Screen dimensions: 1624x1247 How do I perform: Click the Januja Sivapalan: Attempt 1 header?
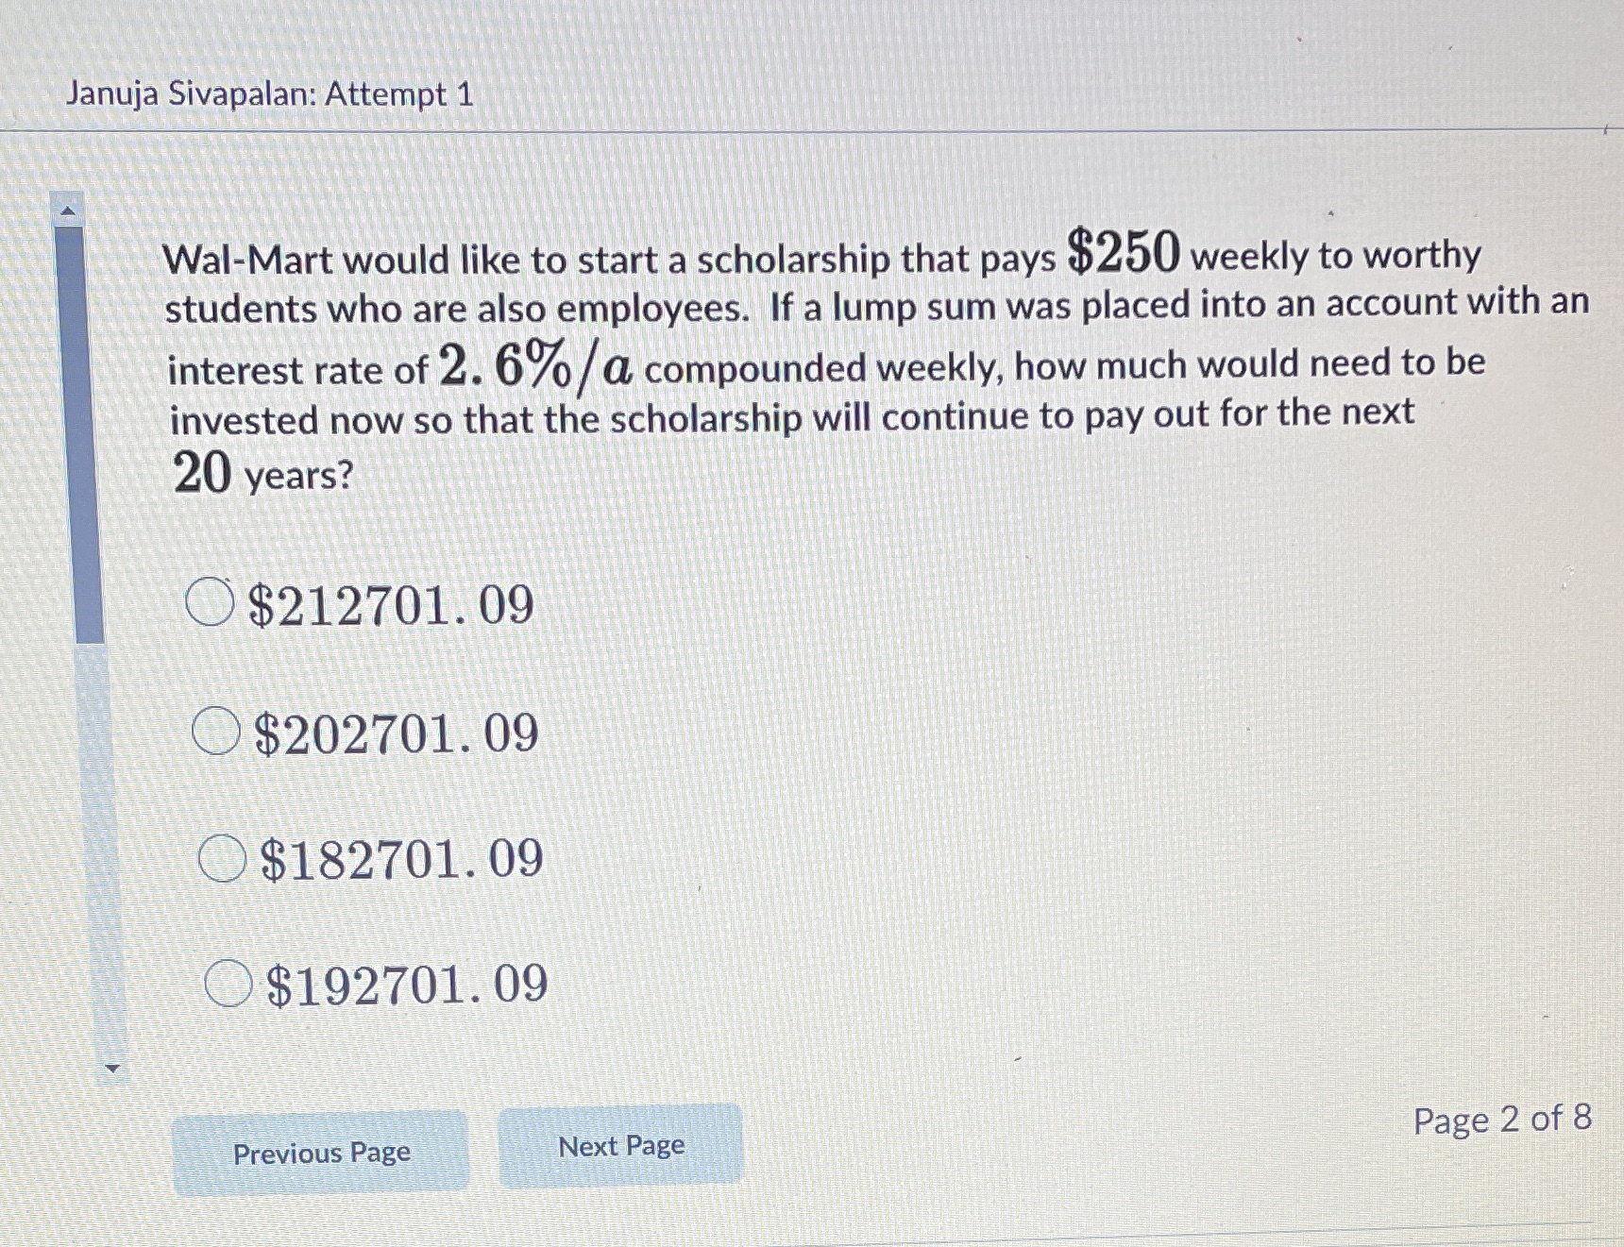point(269,93)
